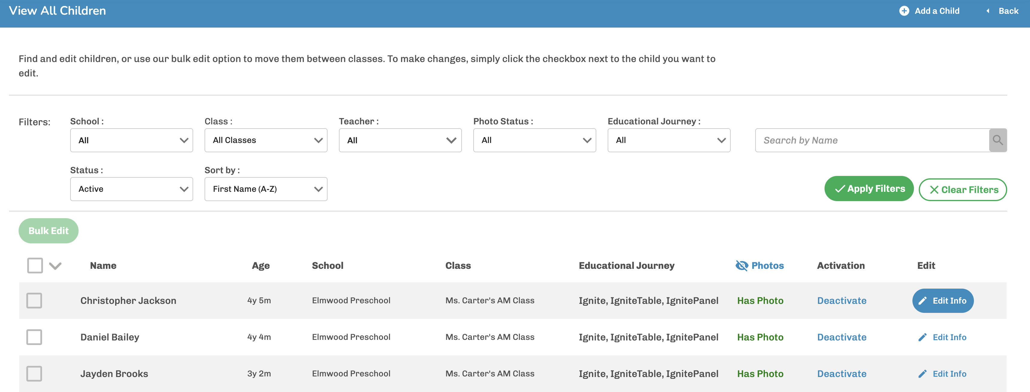The image size is (1030, 392).
Task: Click age 3y 2m cell
Action: pyautogui.click(x=259, y=374)
